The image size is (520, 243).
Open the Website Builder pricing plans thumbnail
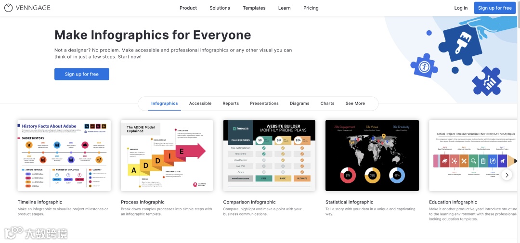click(x=269, y=155)
